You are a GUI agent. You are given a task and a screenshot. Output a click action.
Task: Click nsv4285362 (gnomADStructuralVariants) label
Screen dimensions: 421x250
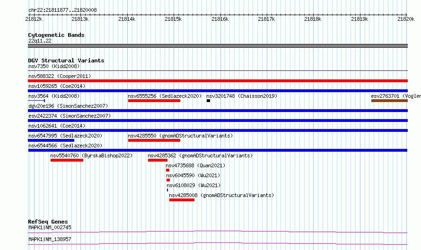[200, 155]
